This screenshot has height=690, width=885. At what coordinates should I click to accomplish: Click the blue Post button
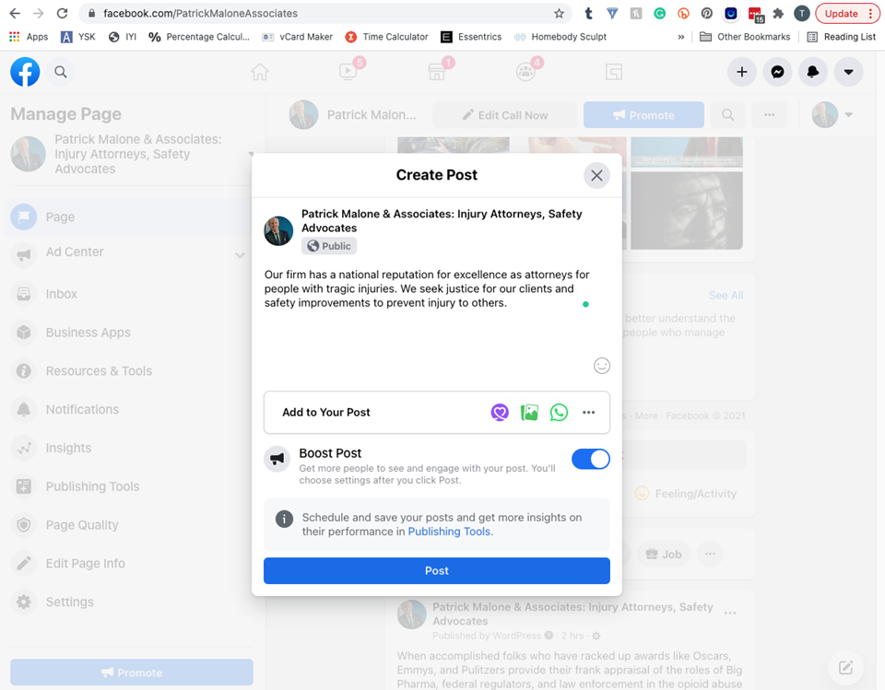pyautogui.click(x=436, y=570)
